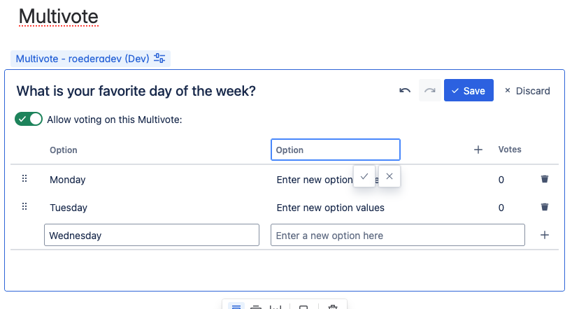Click the Monday row drag handle
Screen dimensions: 572x309
pos(24,178)
